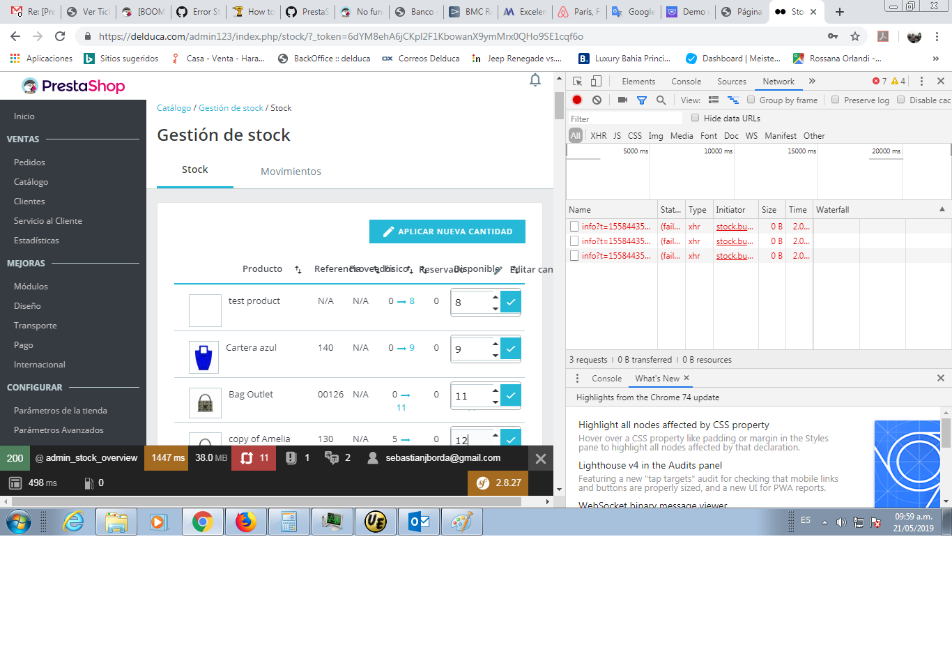Open the DevTools three-dot menu
This screenshot has width=952, height=645.
point(921,81)
